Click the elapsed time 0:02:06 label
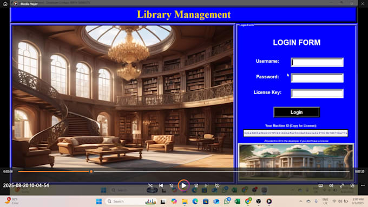This screenshot has width=368, height=207. [8, 172]
